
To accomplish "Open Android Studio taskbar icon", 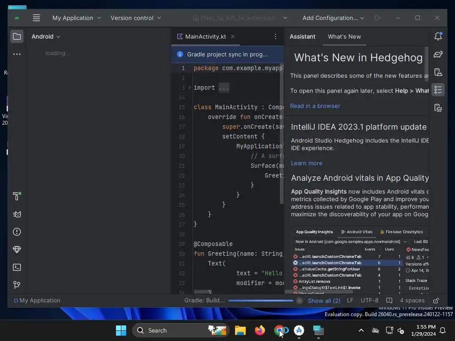I will 299,330.
